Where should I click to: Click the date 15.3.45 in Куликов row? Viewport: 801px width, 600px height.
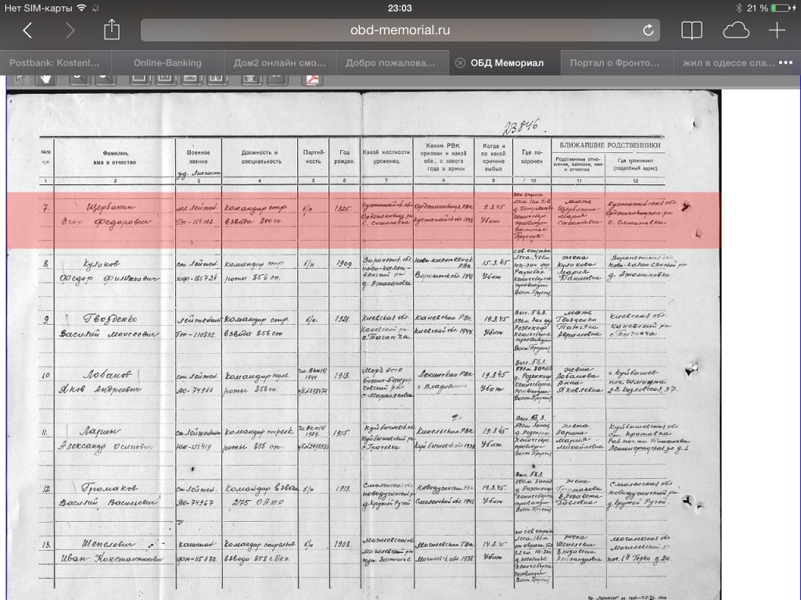494,262
